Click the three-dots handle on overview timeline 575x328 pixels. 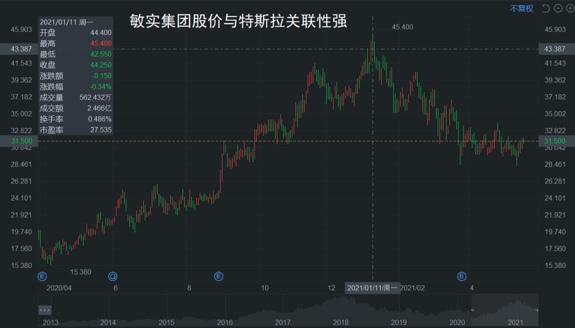click(45, 310)
